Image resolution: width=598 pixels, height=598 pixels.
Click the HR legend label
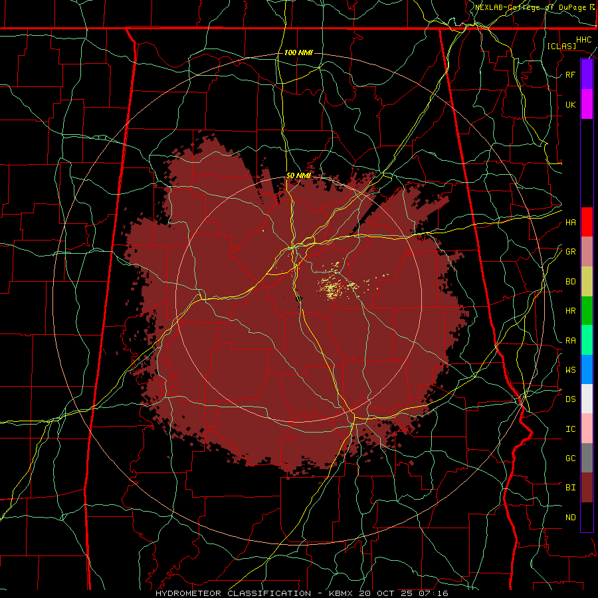570,311
